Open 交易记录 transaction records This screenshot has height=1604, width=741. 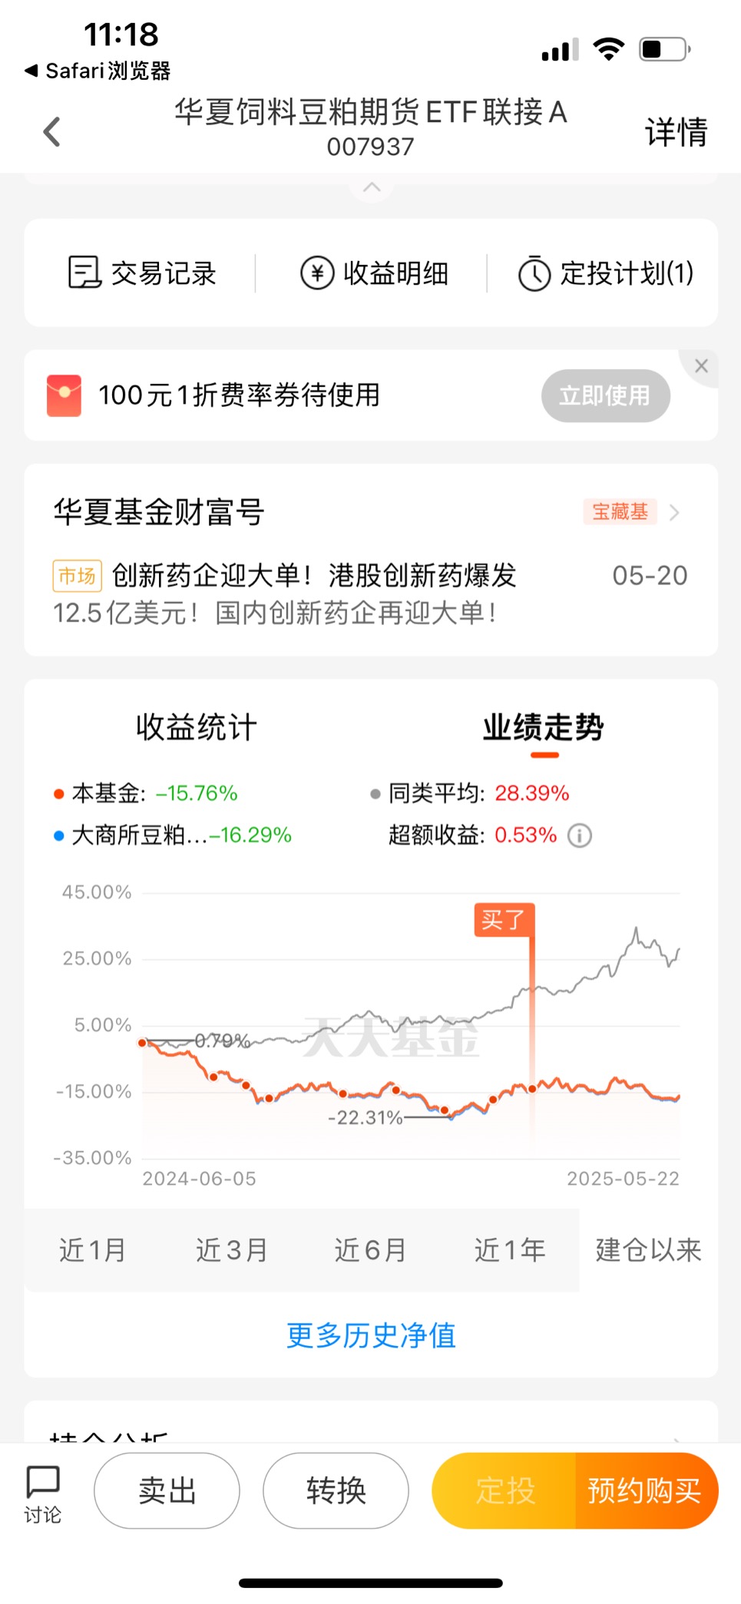click(x=142, y=273)
